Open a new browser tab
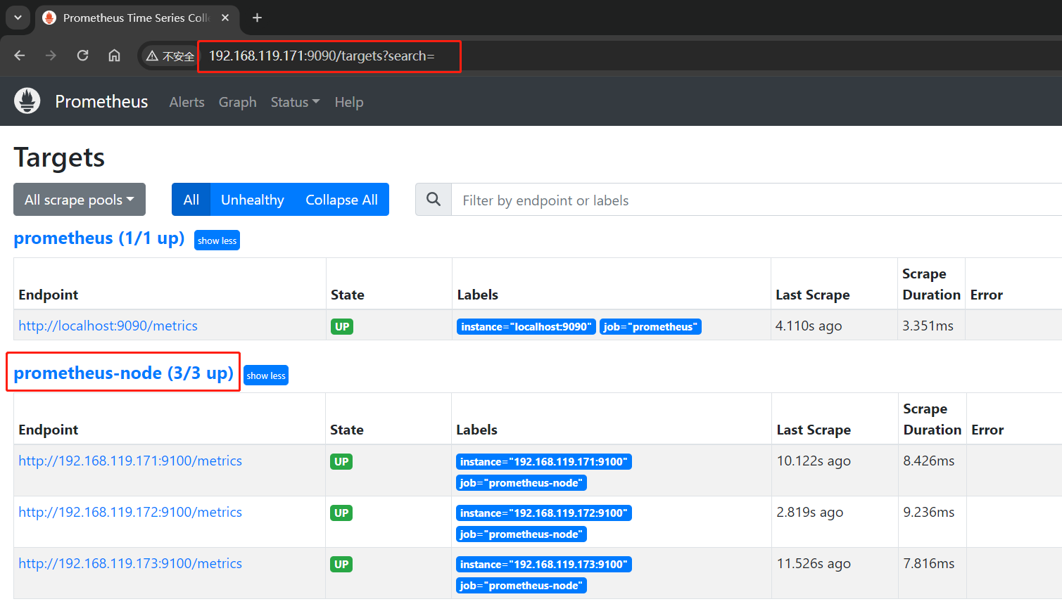This screenshot has height=604, width=1062. [x=258, y=18]
